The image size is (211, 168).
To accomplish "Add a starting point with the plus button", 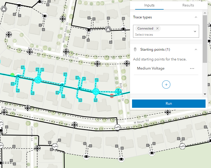I will click(166, 85).
